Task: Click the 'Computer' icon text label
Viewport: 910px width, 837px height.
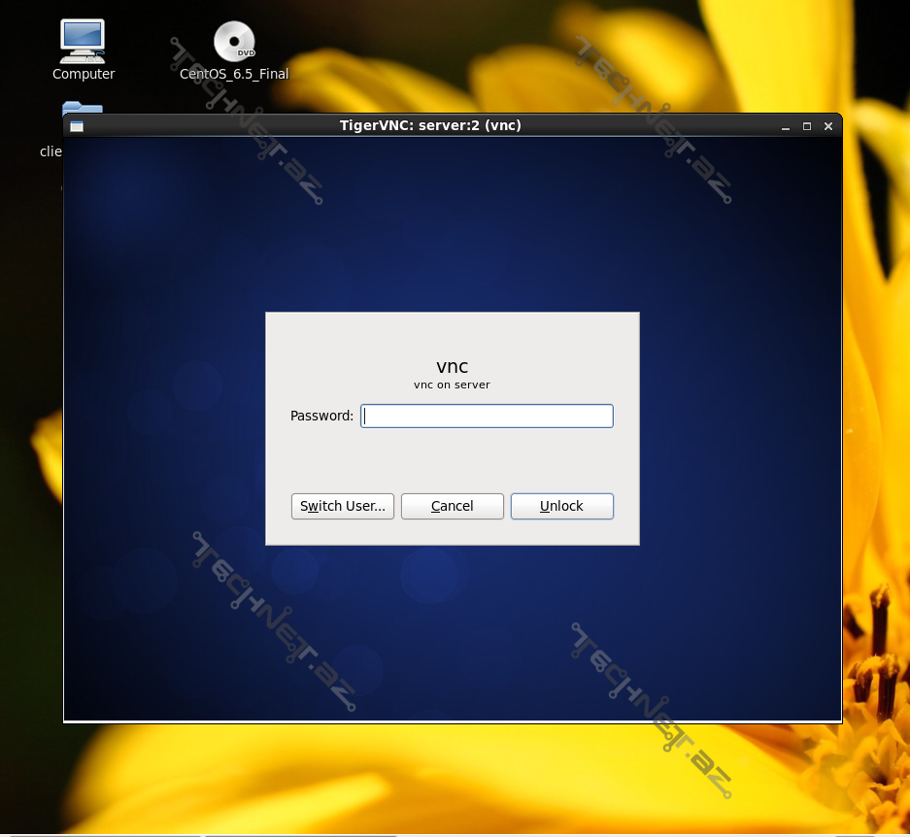Action: coord(84,74)
